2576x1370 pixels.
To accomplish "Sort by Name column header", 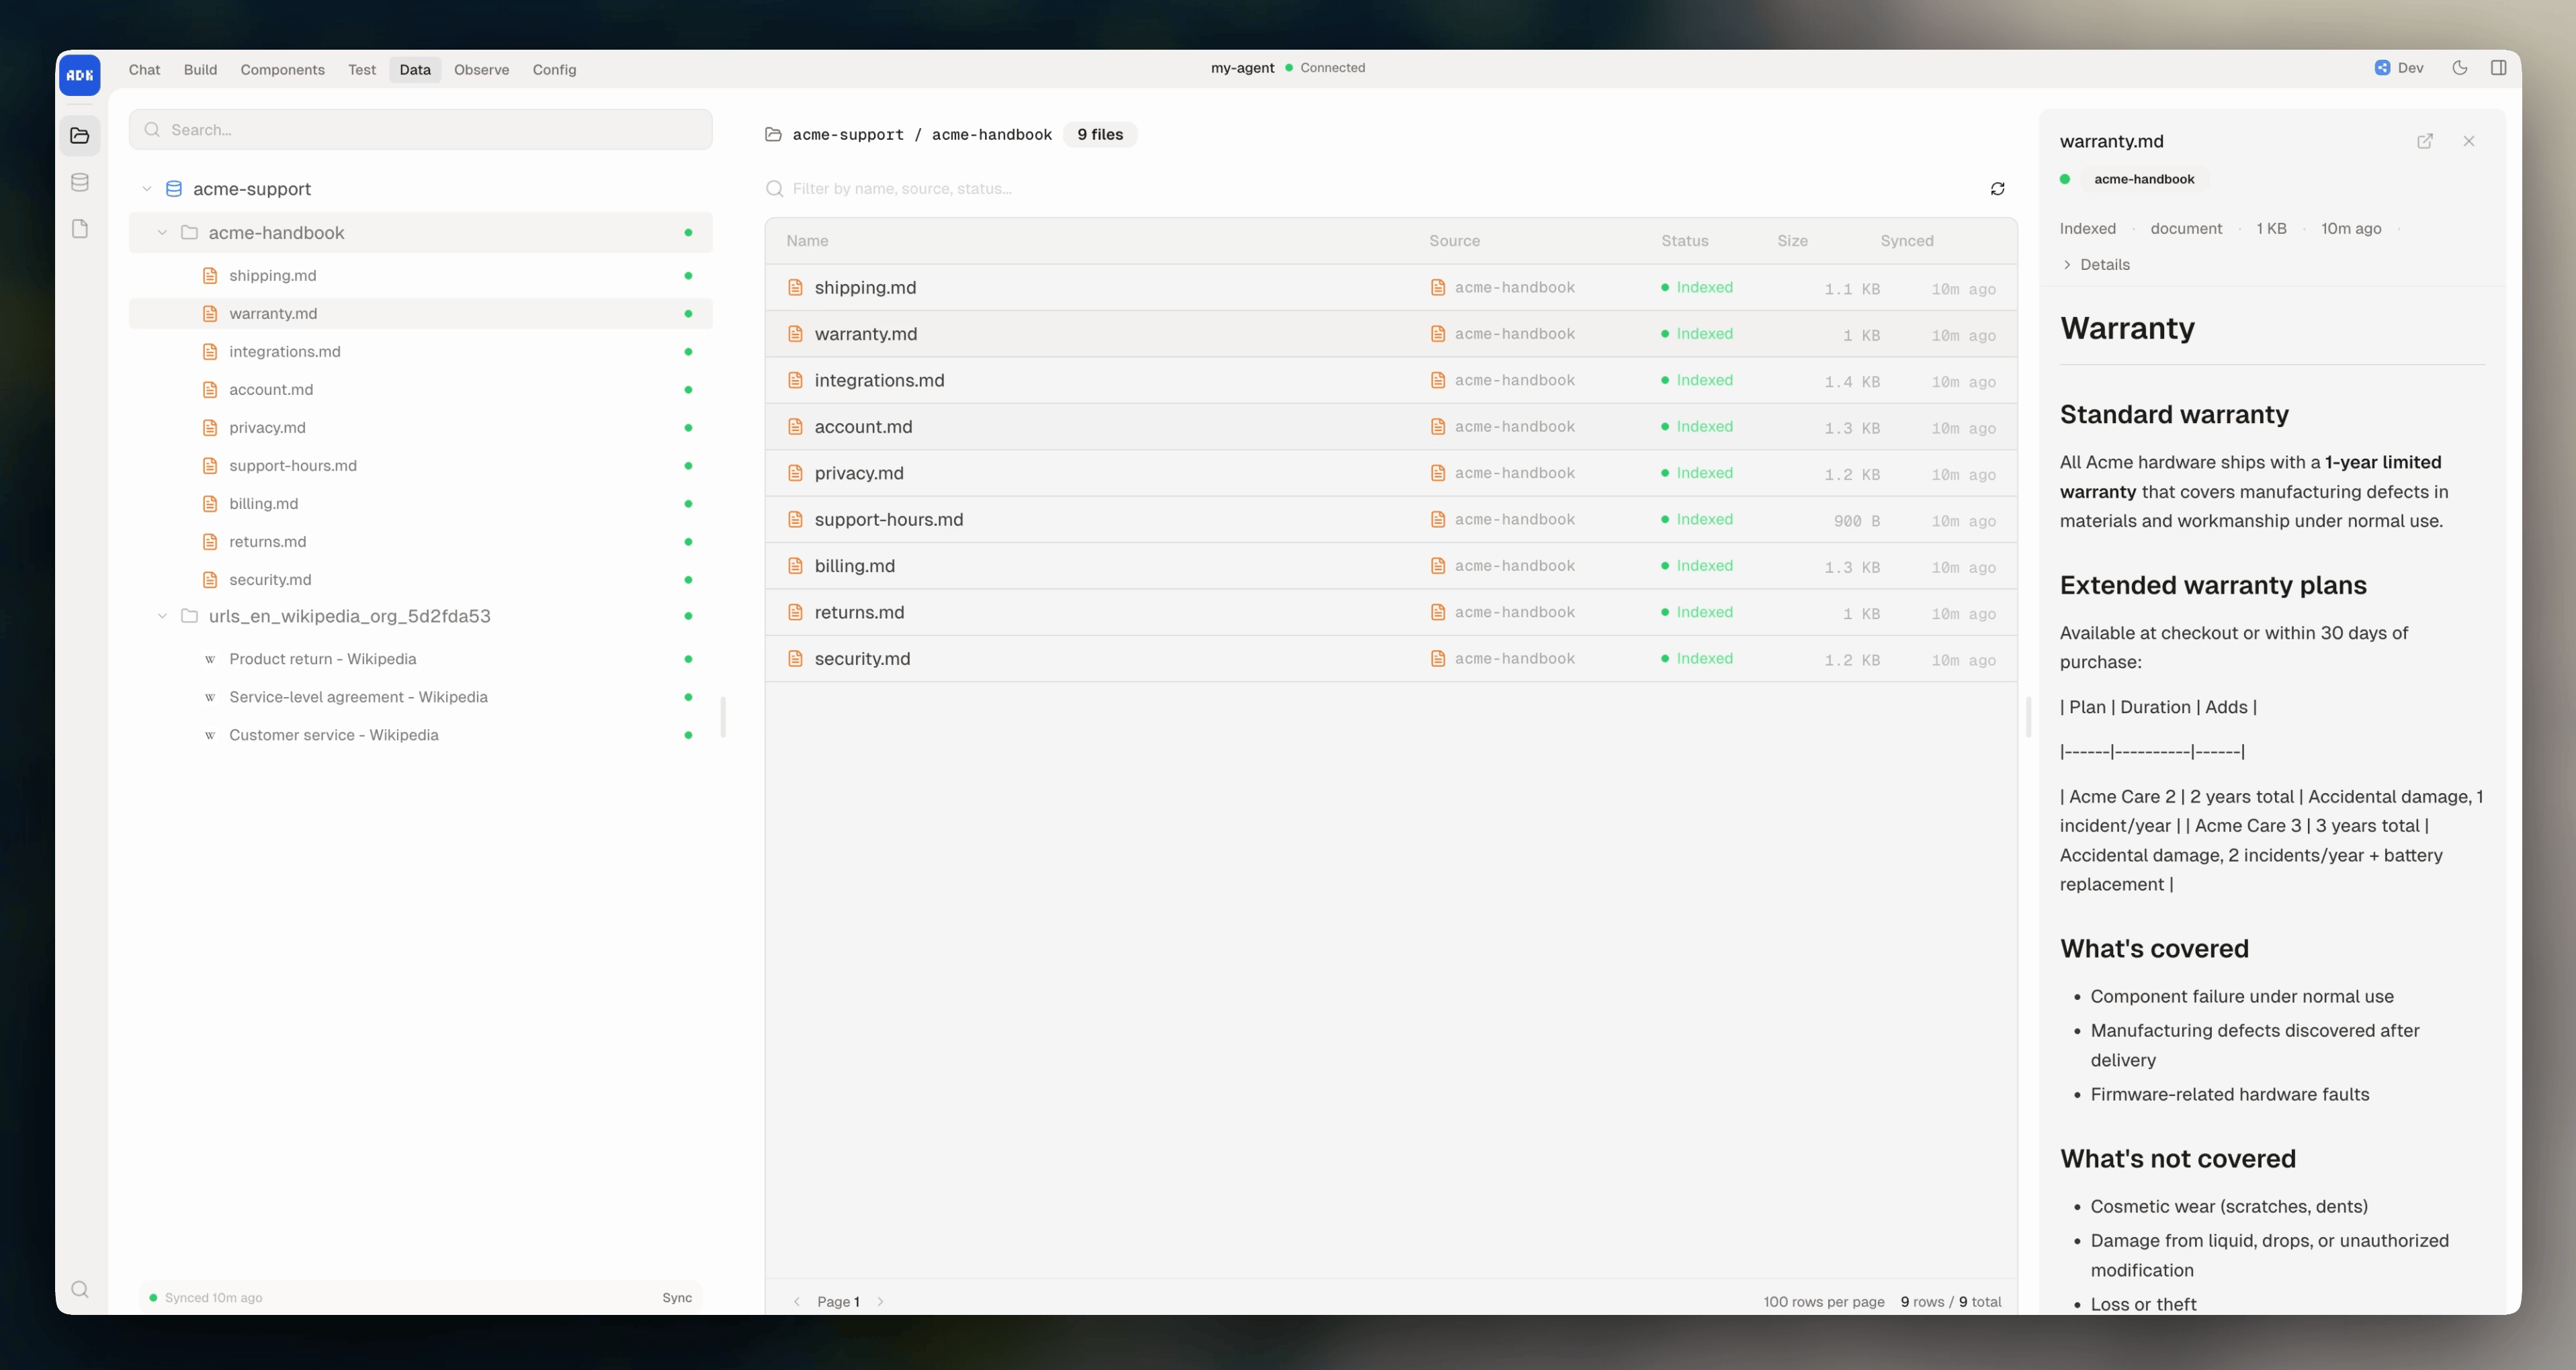I will [x=807, y=241].
